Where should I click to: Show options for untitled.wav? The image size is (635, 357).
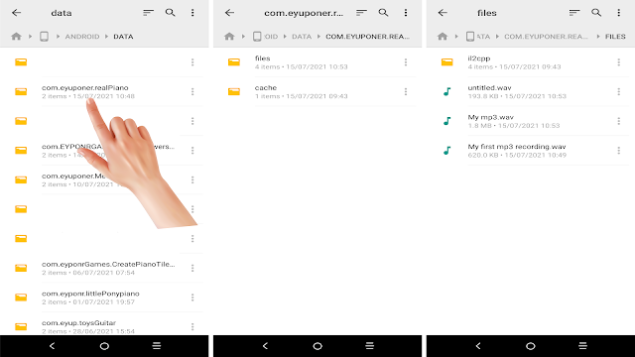coord(618,92)
